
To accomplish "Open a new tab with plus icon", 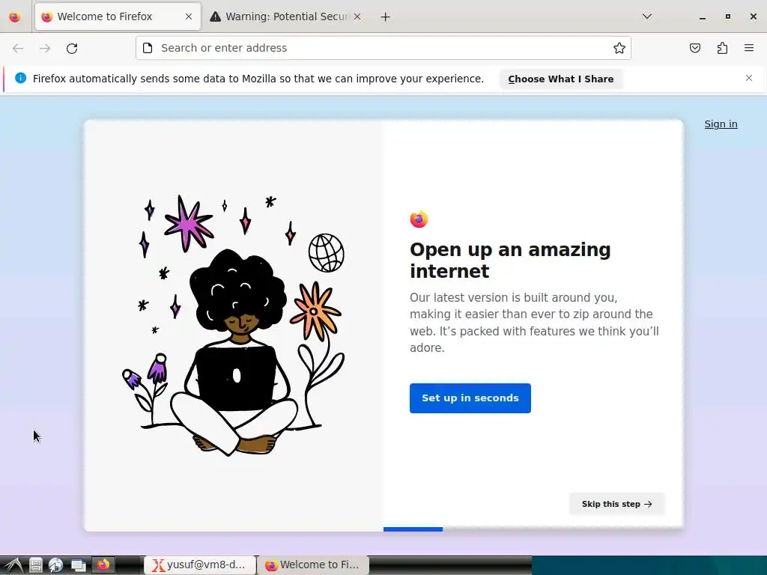I will click(386, 17).
